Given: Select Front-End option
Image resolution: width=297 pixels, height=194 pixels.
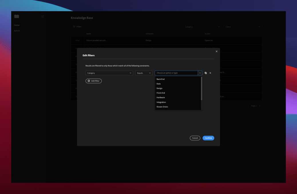Looking at the screenshot, I should (x=178, y=93).
